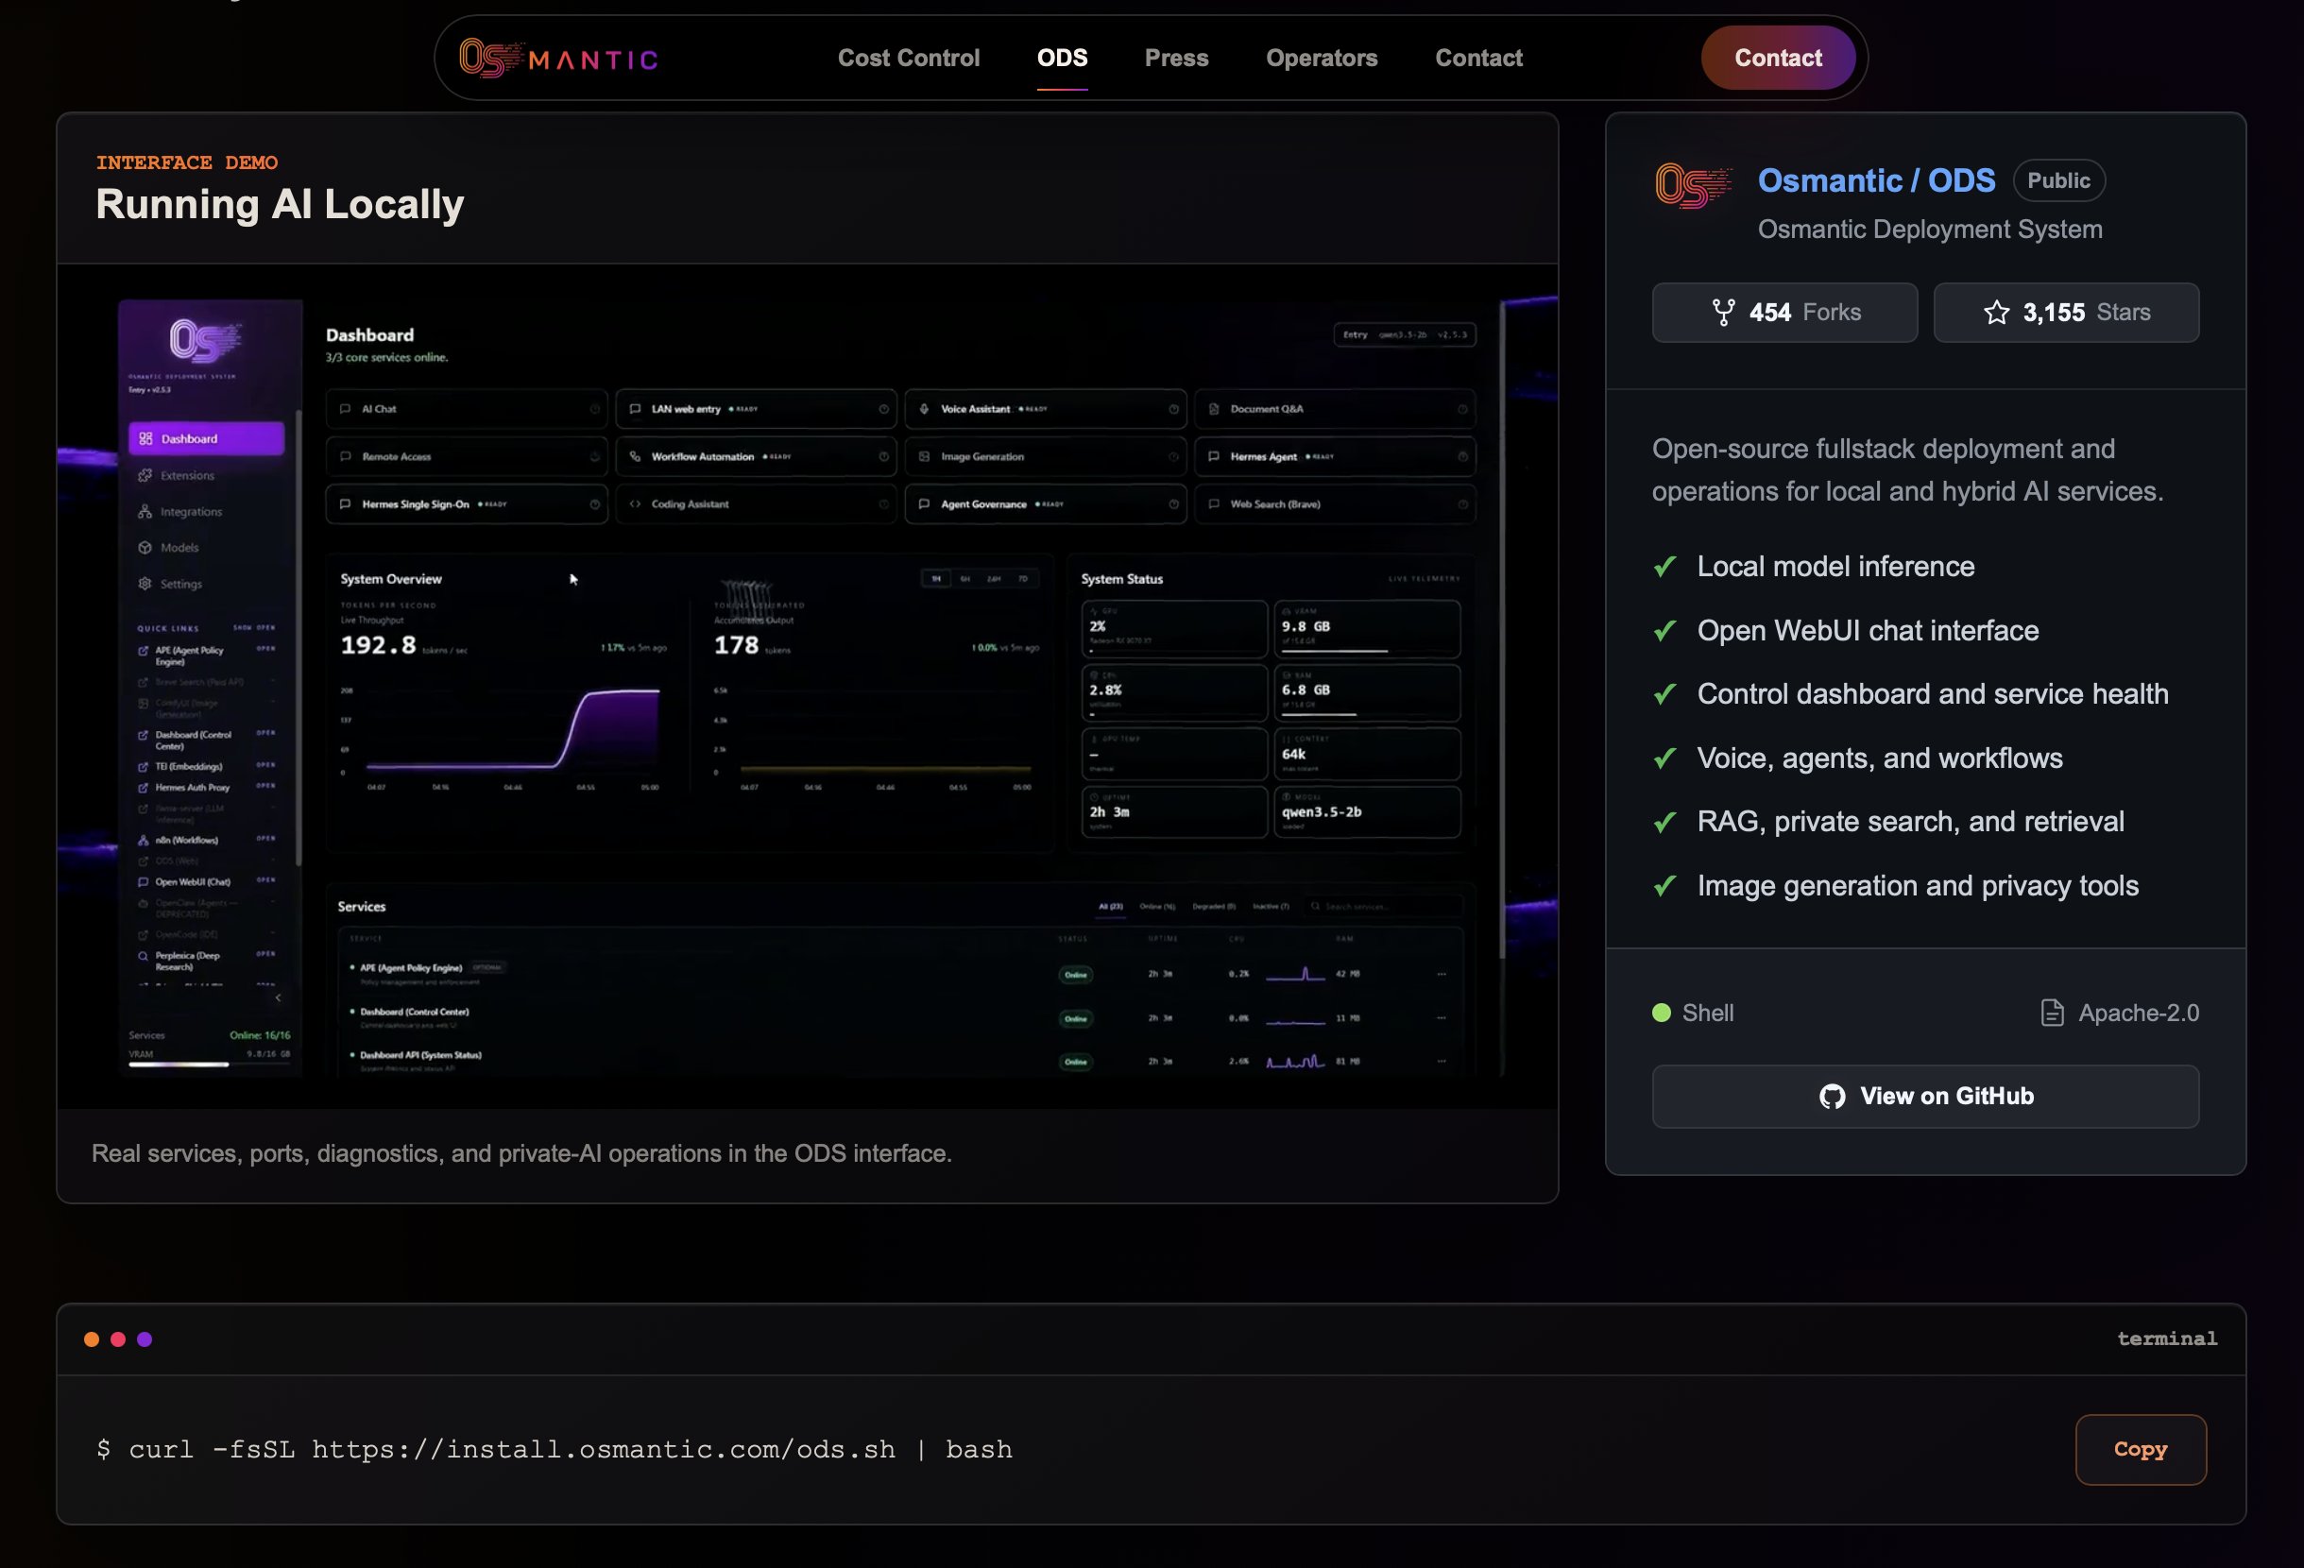
Task: Open the three-dot menu for the Dashboard API service row
Action: click(1441, 1062)
